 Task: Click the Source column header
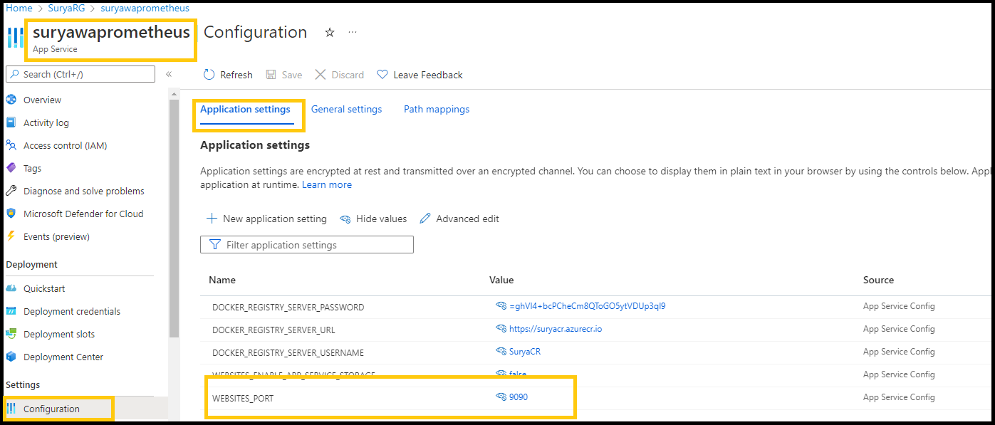(x=878, y=280)
